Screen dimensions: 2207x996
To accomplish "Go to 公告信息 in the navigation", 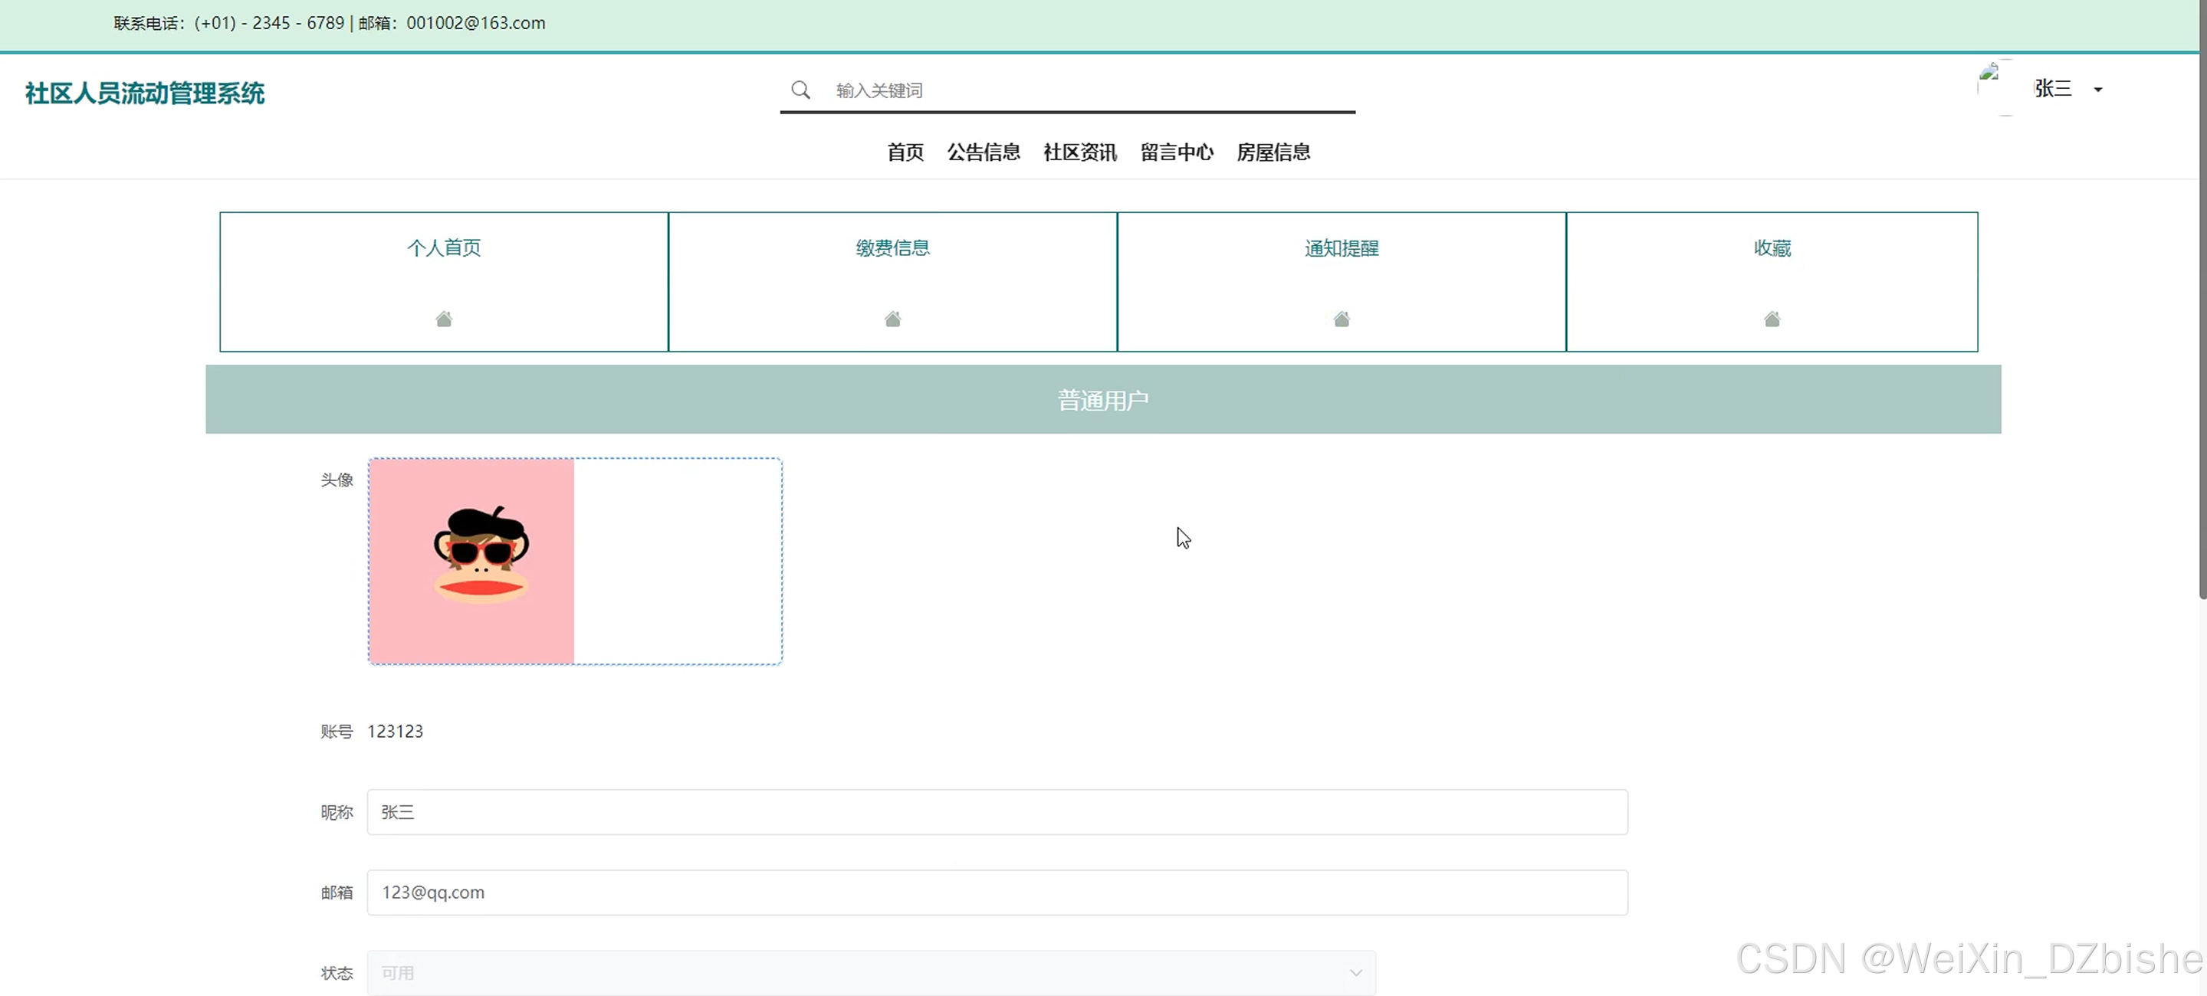I will pyautogui.click(x=983, y=152).
